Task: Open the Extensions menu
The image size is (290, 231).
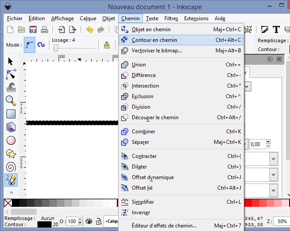Action: point(196,18)
